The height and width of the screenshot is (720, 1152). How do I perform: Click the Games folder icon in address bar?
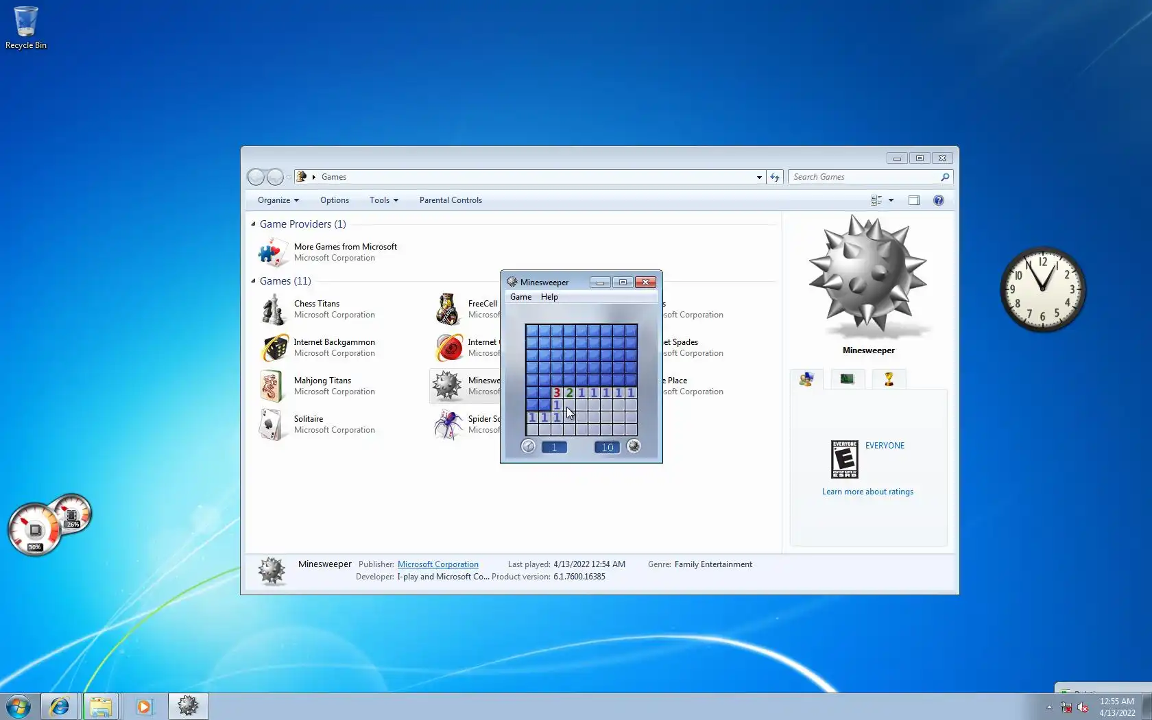pyautogui.click(x=301, y=177)
